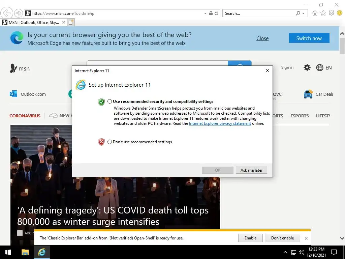The height and width of the screenshot is (259, 345).
Task: Expand the address bar autocomplete dropdown arrow
Action: [205, 13]
